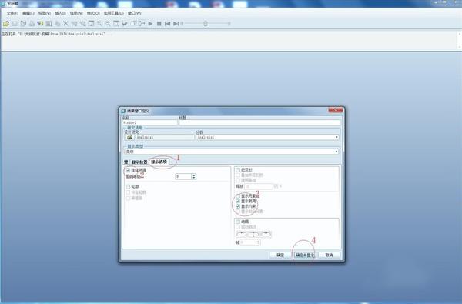This screenshot has width=462, height=304.
Task: Click the 帧 frame spinner arrows
Action: [258, 242]
